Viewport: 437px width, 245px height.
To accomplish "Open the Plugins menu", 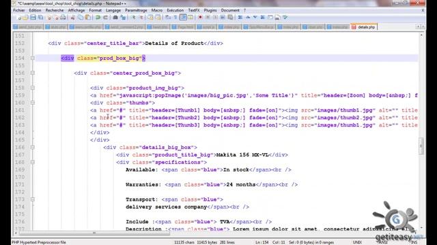I will tap(210, 10).
